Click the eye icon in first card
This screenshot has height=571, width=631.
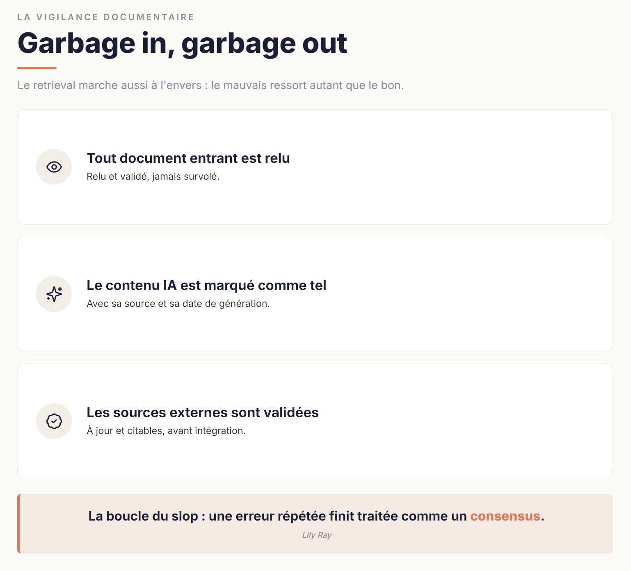coord(54,167)
